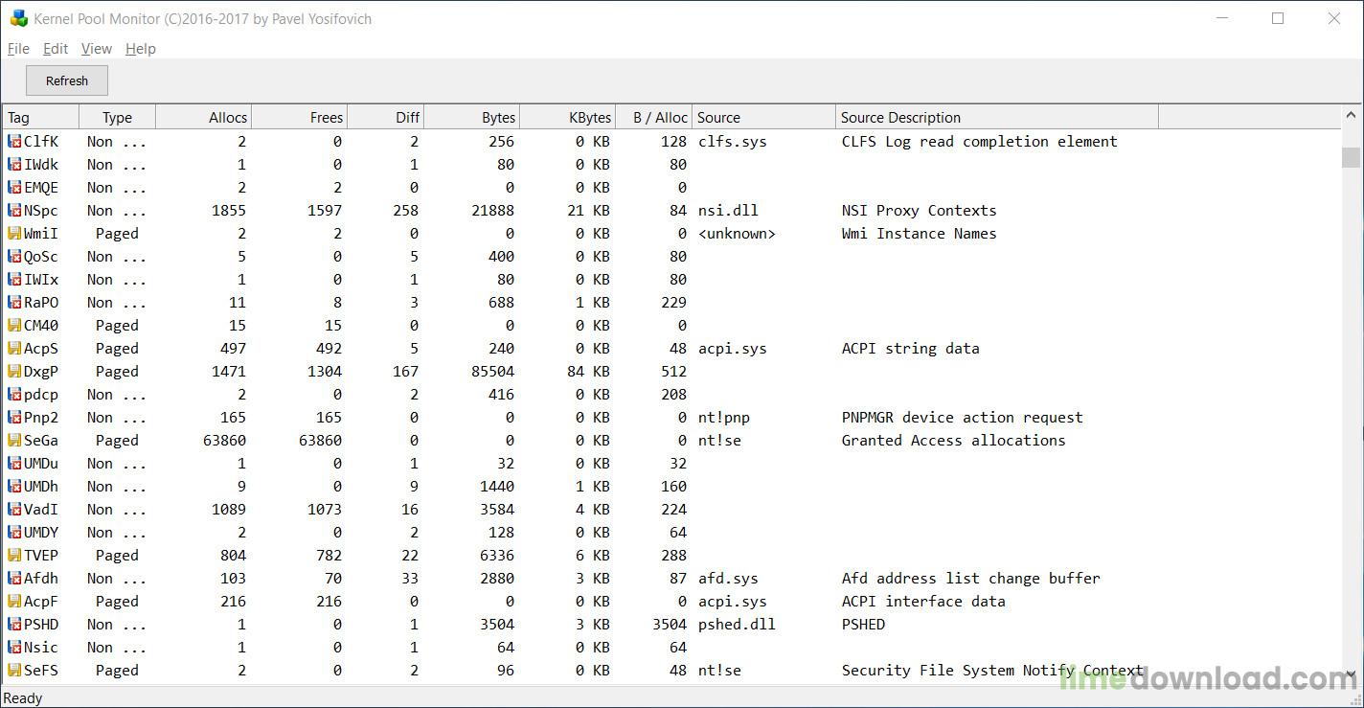
Task: Click the scrollbar down arrow
Action: tap(1351, 674)
